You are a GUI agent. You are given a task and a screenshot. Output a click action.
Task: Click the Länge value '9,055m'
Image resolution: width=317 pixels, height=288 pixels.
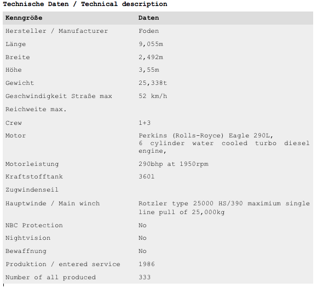click(151, 44)
